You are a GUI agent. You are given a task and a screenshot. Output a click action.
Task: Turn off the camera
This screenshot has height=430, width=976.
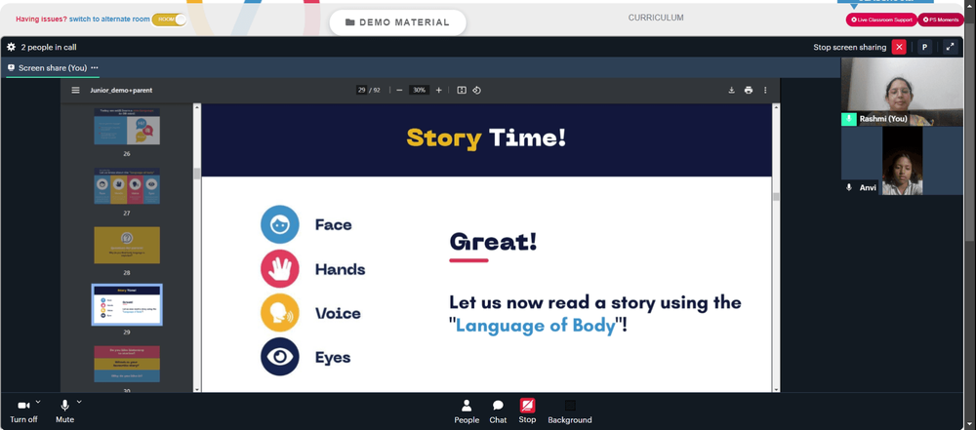[23, 411]
